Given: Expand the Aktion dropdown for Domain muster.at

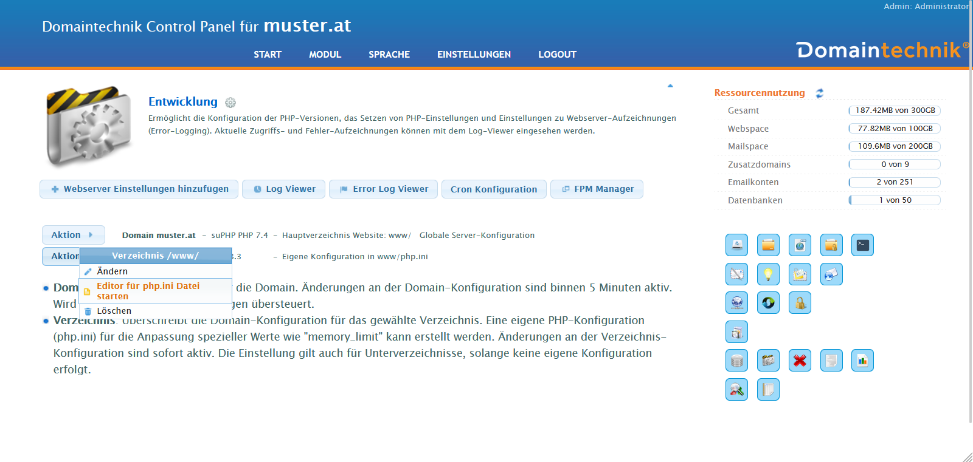Looking at the screenshot, I should coord(73,235).
